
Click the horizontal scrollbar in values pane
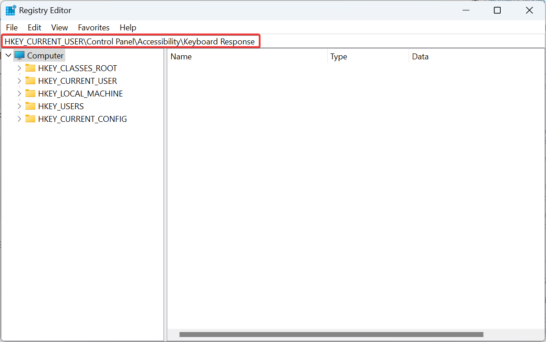tap(331, 335)
